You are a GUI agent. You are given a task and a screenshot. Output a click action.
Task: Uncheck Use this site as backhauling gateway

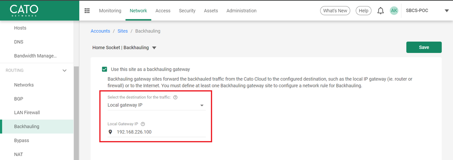click(105, 69)
